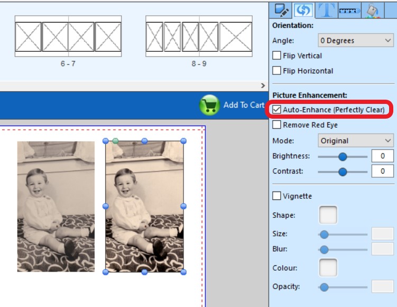
Task: Enable the Vignette checkbox
Action: [x=276, y=196]
